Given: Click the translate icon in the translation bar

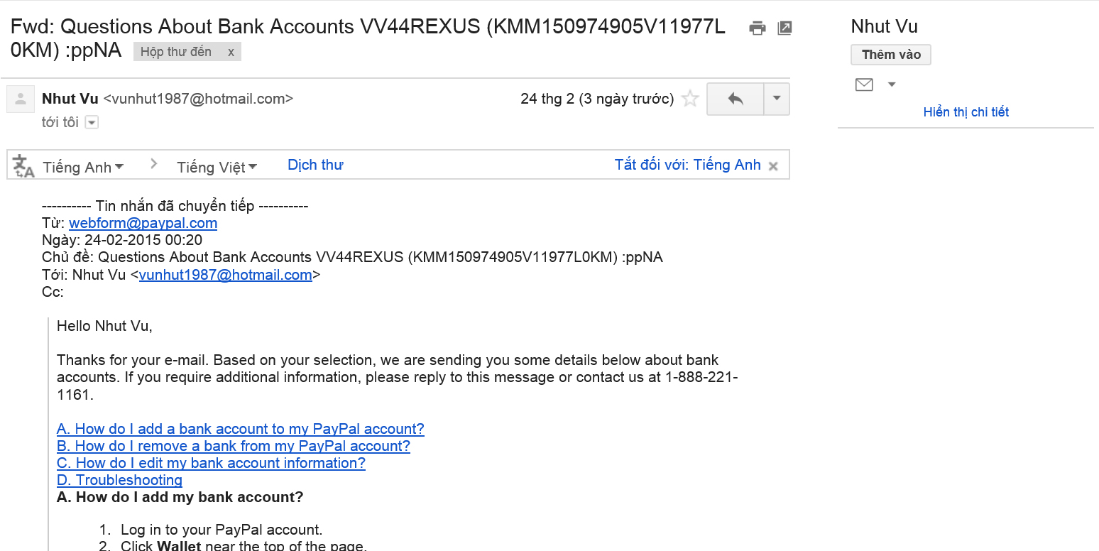Looking at the screenshot, I should 23,166.
